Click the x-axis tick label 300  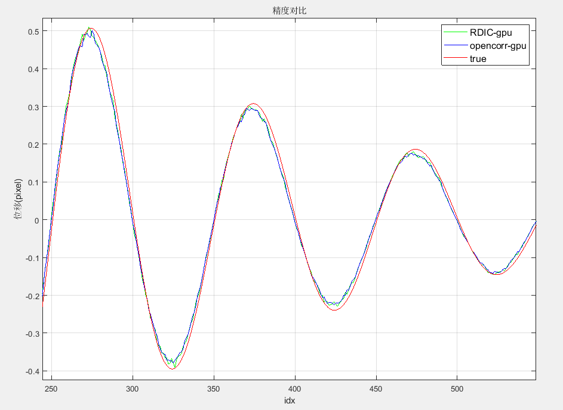(x=133, y=387)
